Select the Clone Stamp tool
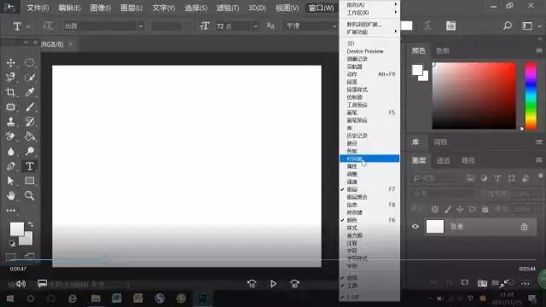The height and width of the screenshot is (307, 546). (x=11, y=121)
